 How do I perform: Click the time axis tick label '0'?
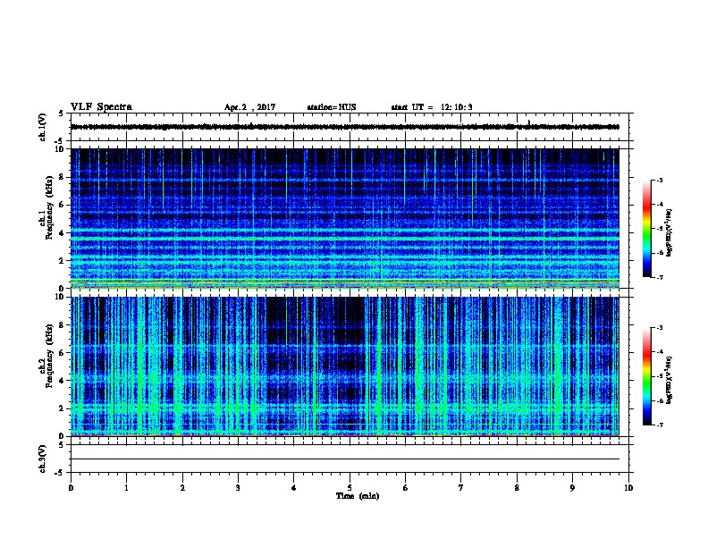point(71,488)
